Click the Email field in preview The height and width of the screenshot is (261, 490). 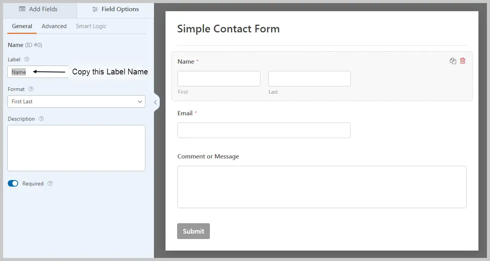point(264,130)
